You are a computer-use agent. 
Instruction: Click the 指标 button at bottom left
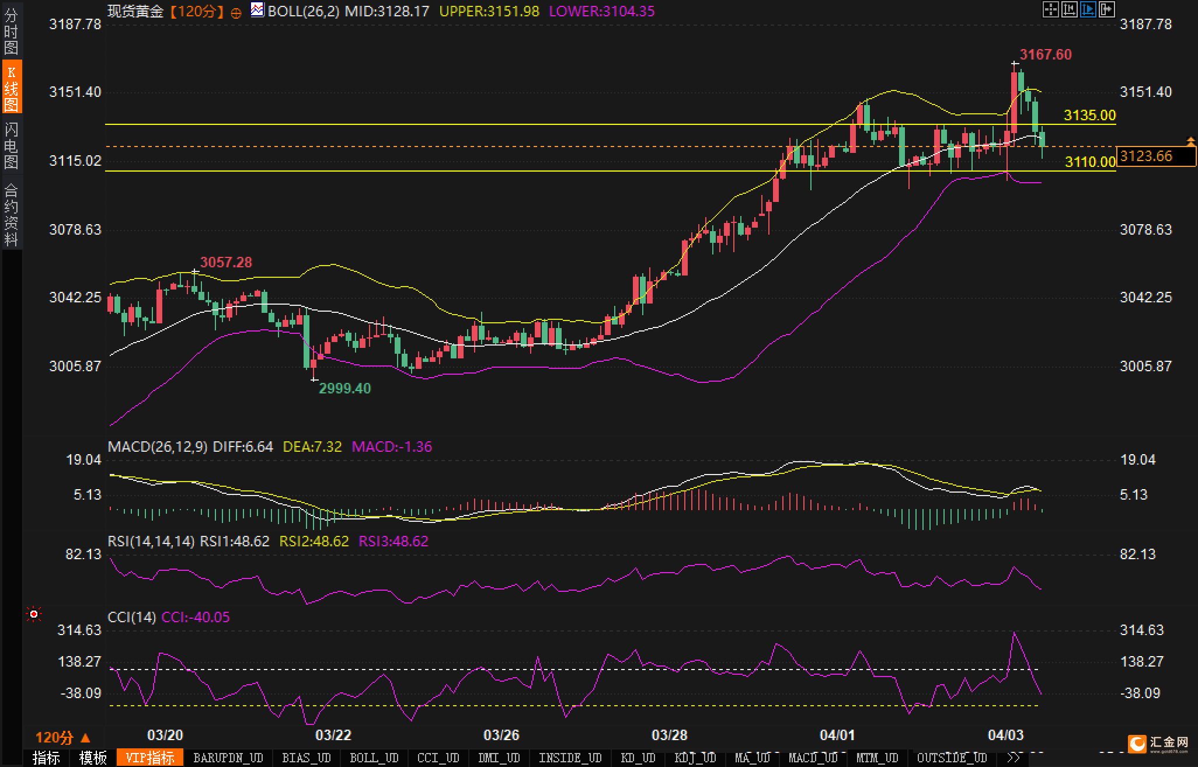click(46, 758)
